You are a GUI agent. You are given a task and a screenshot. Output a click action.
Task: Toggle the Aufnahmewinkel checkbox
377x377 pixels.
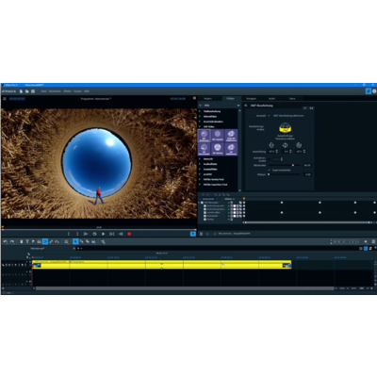point(270,159)
